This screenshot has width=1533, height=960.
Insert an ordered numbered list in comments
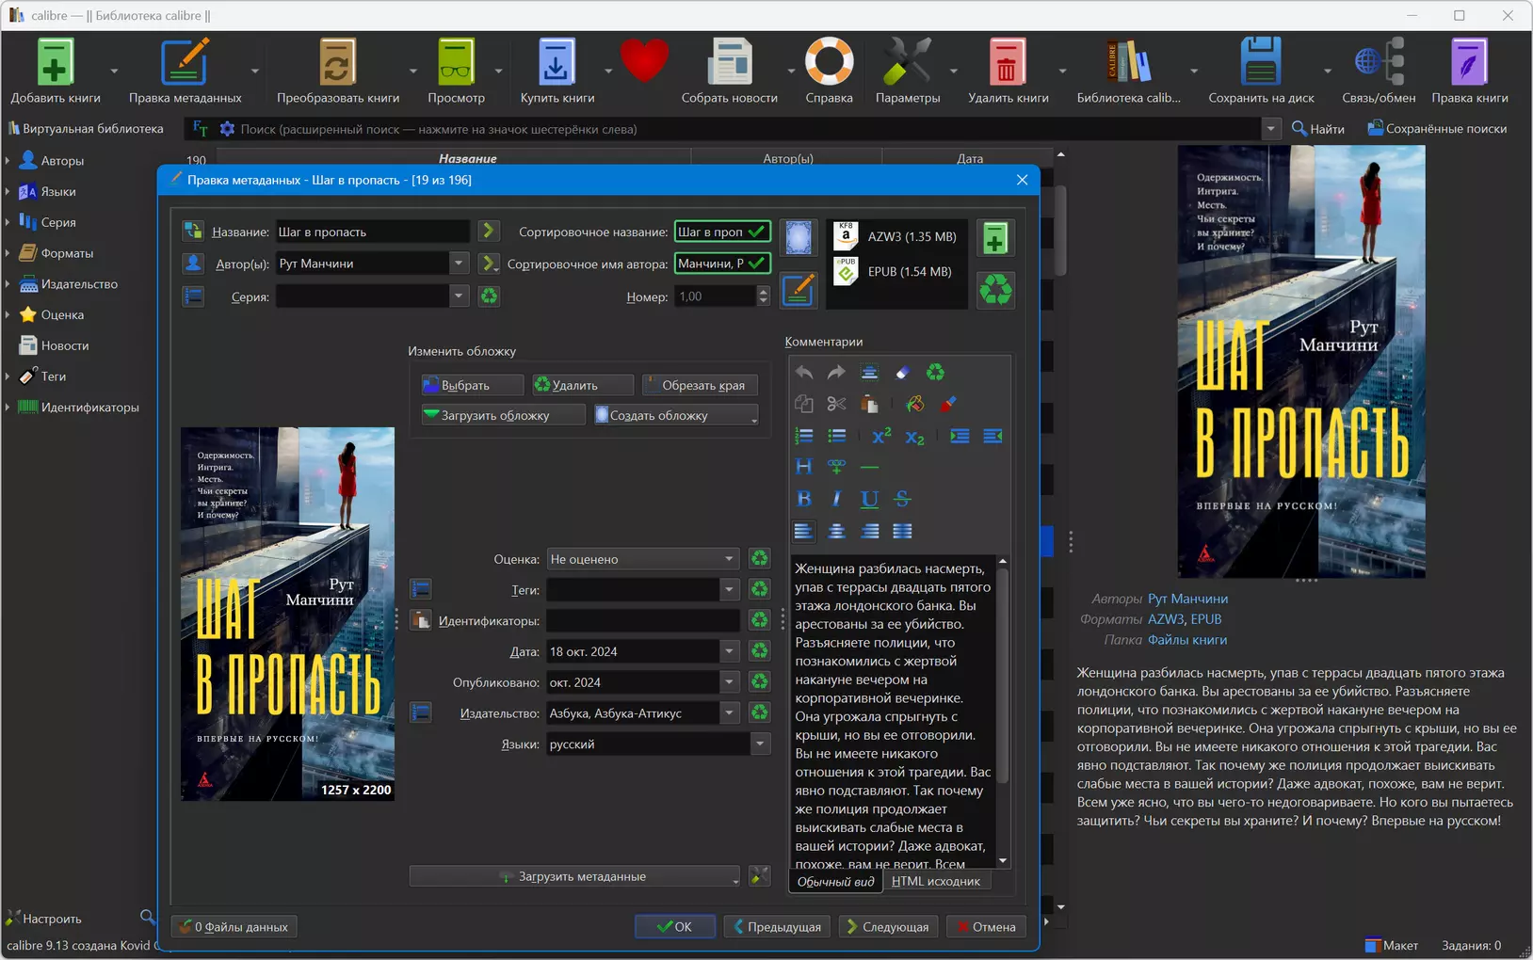tap(803, 436)
